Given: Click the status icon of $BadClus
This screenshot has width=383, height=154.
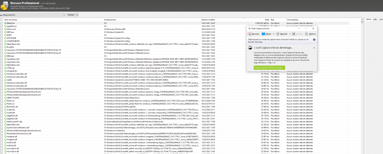Looking at the screenshot, I should [5, 23].
